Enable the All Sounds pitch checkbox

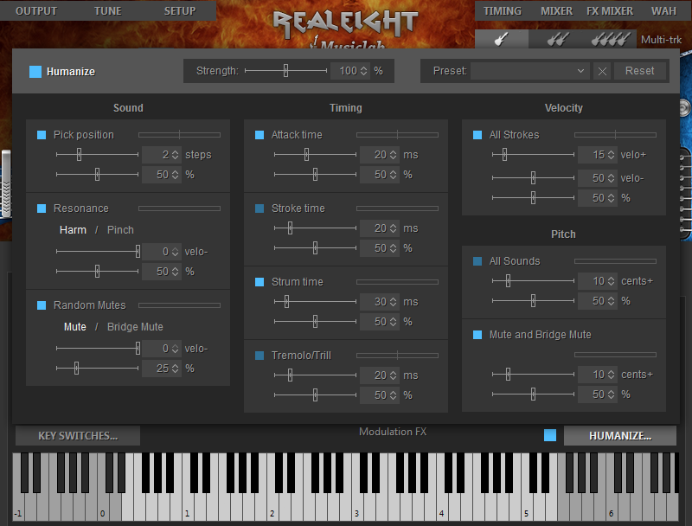click(x=477, y=261)
